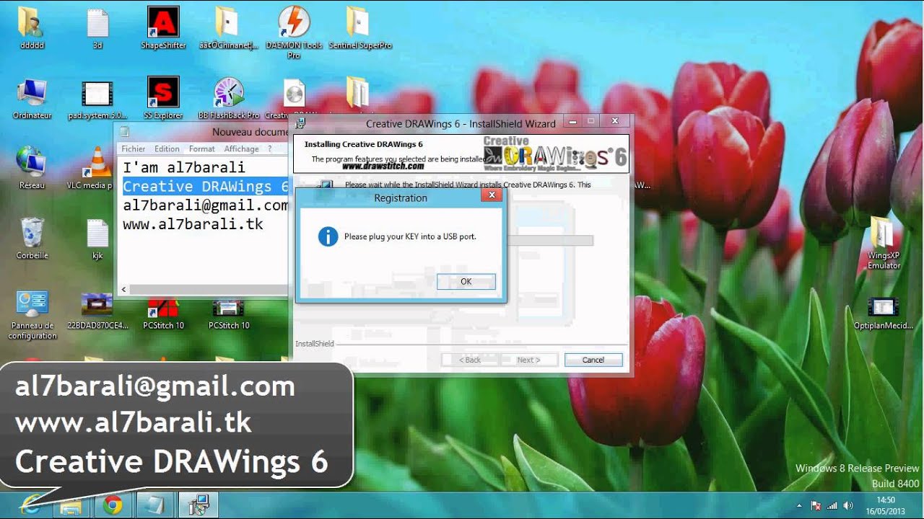
Task: Open File Explorer from the taskbar
Action: [71, 505]
